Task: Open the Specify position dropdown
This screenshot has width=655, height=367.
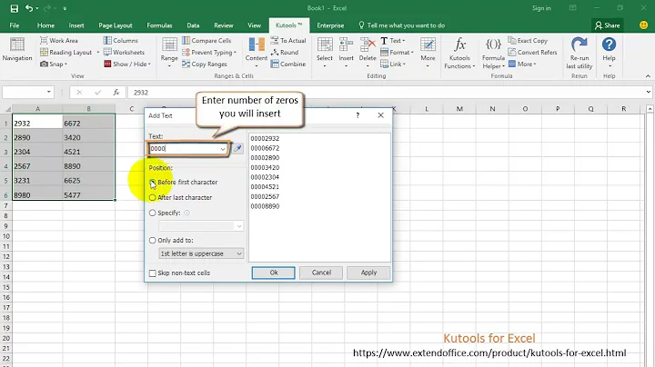Action: click(239, 226)
